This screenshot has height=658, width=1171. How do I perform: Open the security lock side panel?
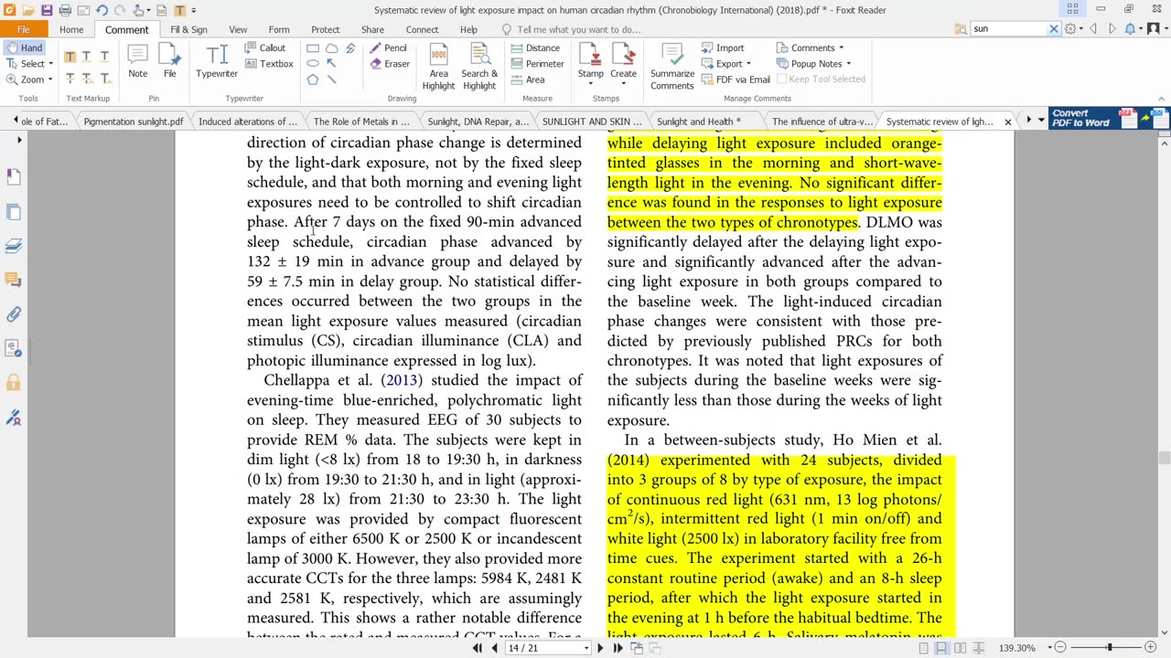pyautogui.click(x=14, y=383)
